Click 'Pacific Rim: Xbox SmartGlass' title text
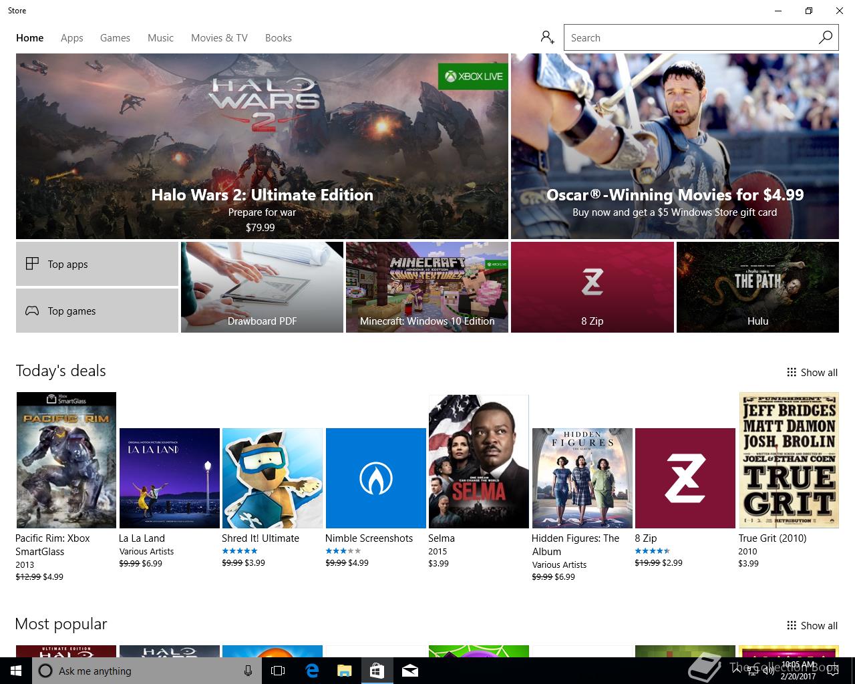 pos(53,545)
